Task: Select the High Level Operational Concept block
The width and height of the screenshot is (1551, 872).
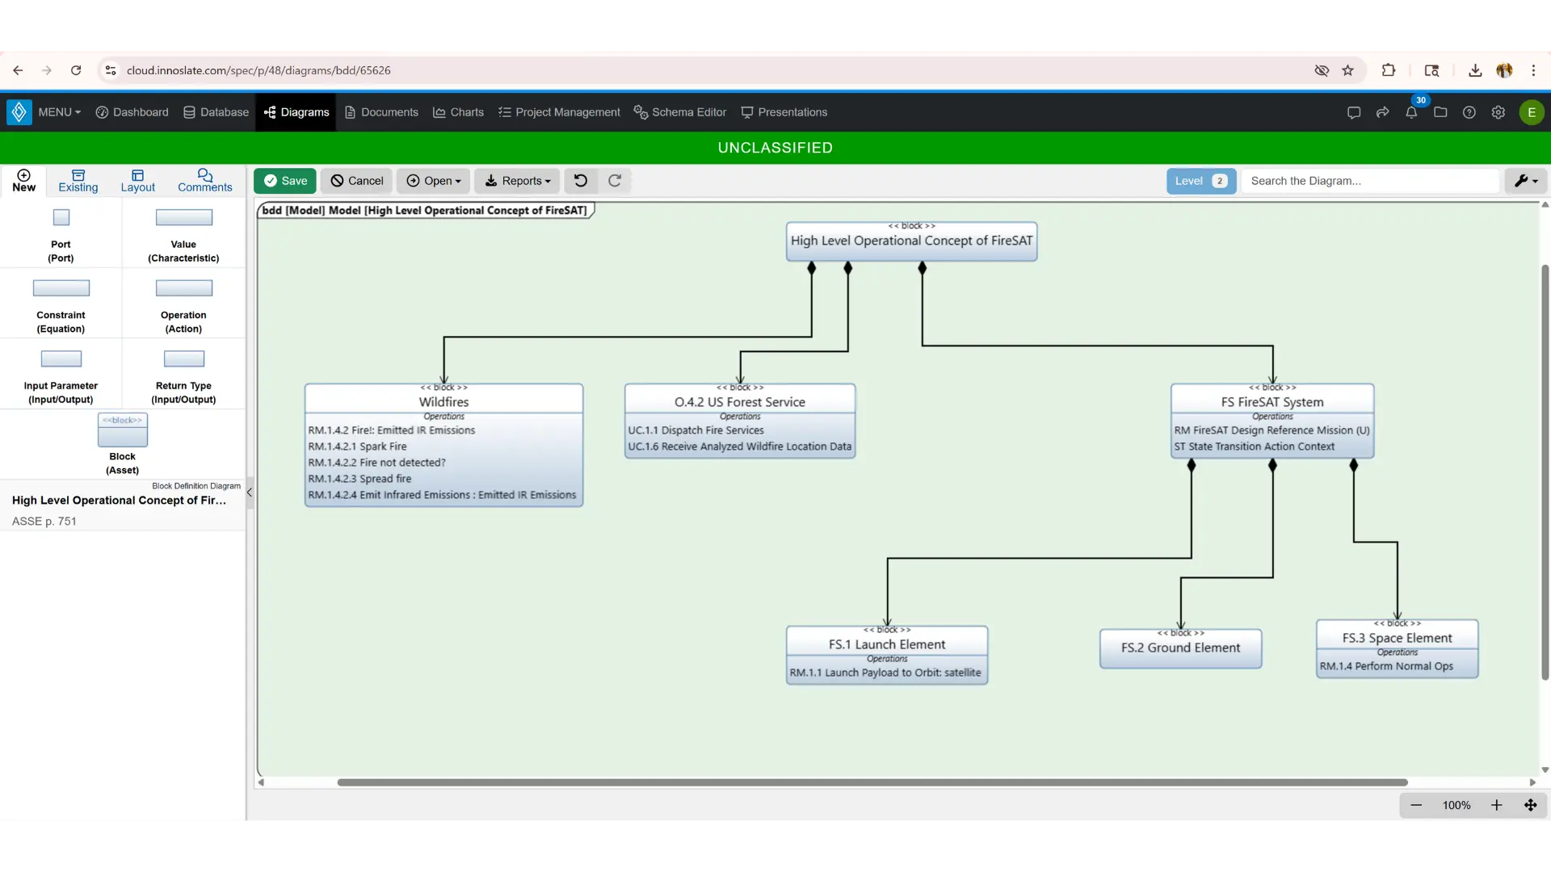Action: [911, 241]
